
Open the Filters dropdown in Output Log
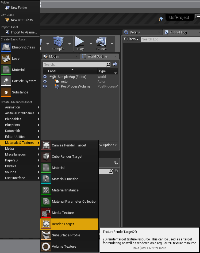pyautogui.click(x=131, y=39)
